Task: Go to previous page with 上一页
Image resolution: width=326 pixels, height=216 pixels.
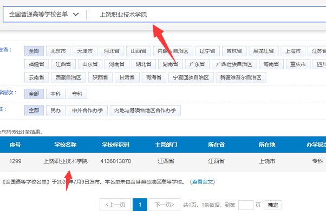Action: 115,205
